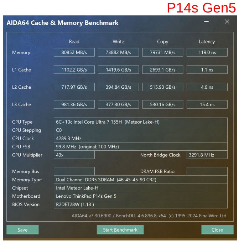
Task: Click Chipset field Intel Meteor Lake-H
Action: [x=141, y=188]
